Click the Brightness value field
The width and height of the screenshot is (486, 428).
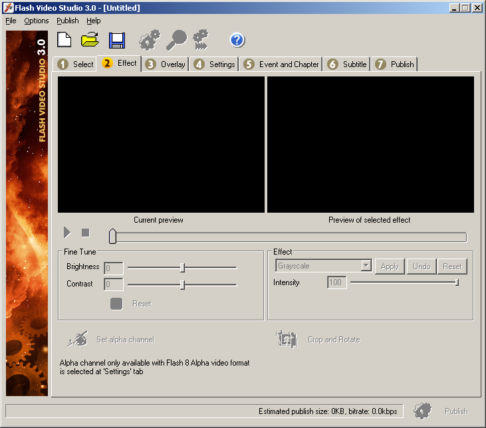coord(114,268)
